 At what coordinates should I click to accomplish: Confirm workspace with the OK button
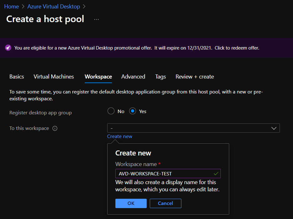[131, 203]
